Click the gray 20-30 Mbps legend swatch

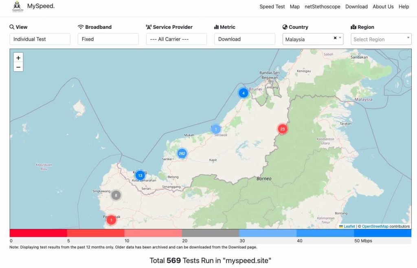point(210,233)
